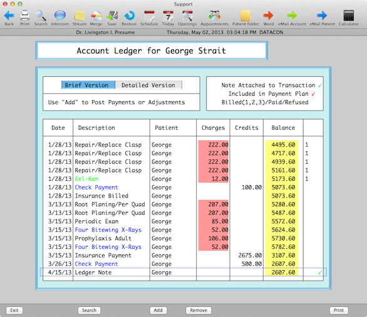Open the Intercom speech bubble icon
The image size is (367, 317).
click(x=60, y=16)
